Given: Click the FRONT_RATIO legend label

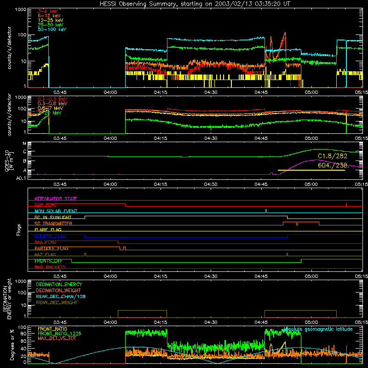Looking at the screenshot, I should pos(52,329).
